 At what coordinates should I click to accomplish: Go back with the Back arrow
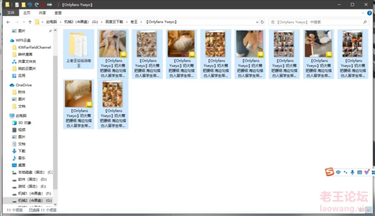(x=8, y=22)
